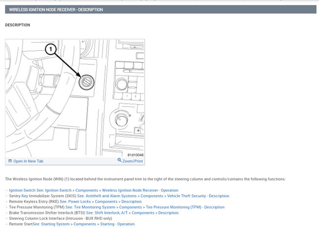Follow the See: Power Locks link
This screenshot has width=319, height=233.
pyautogui.click(x=75, y=202)
